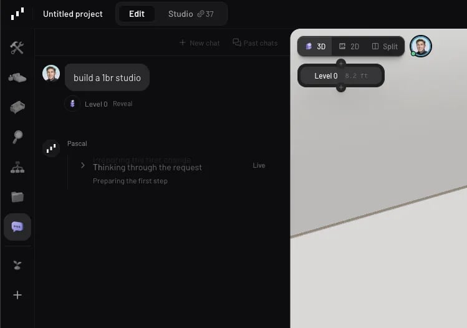Click the Level 0 label under message
This screenshot has height=328, width=467.
96,104
